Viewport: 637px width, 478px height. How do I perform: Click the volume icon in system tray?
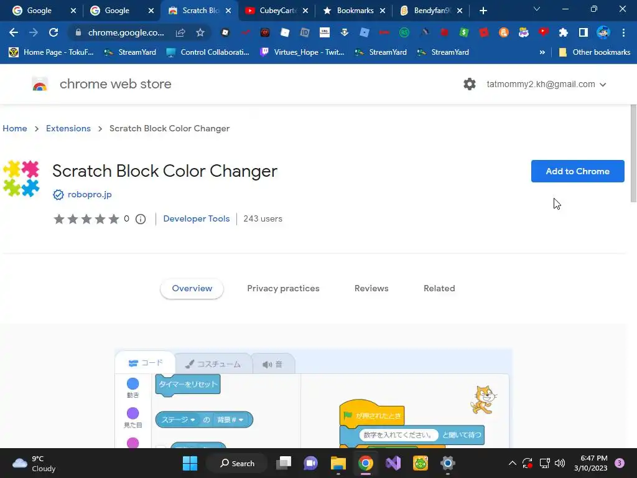(560, 463)
